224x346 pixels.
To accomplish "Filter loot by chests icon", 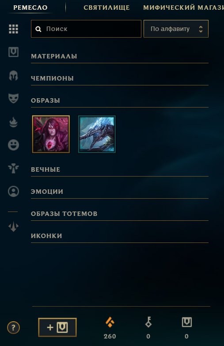I will point(13,52).
